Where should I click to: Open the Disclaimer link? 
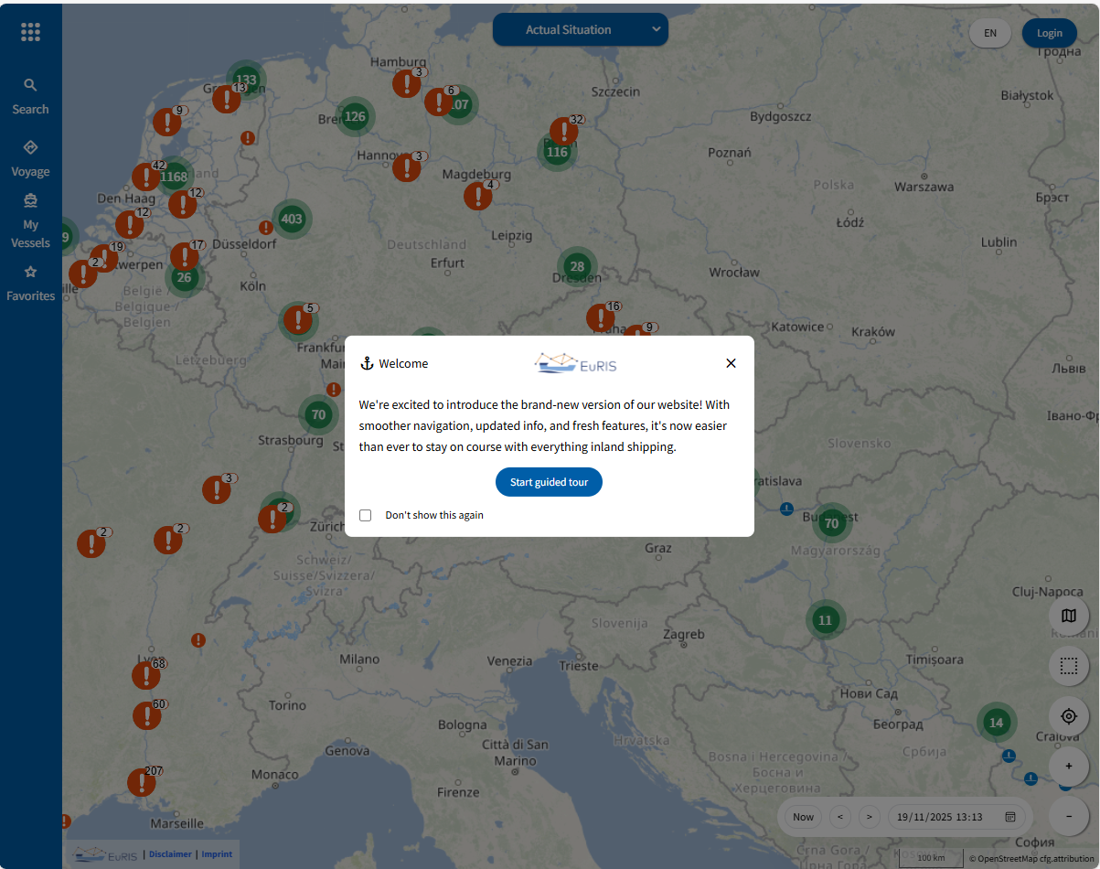[x=170, y=854]
